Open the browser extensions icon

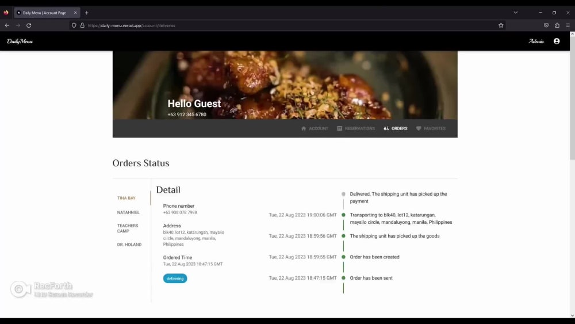tap(557, 25)
